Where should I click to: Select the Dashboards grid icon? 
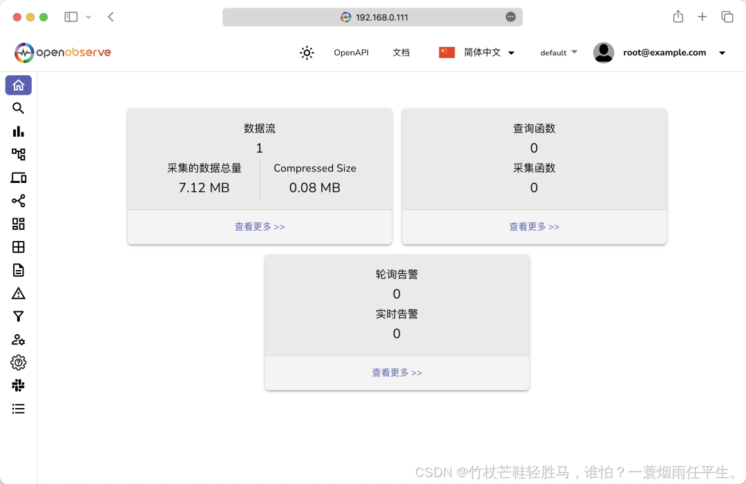coord(18,224)
